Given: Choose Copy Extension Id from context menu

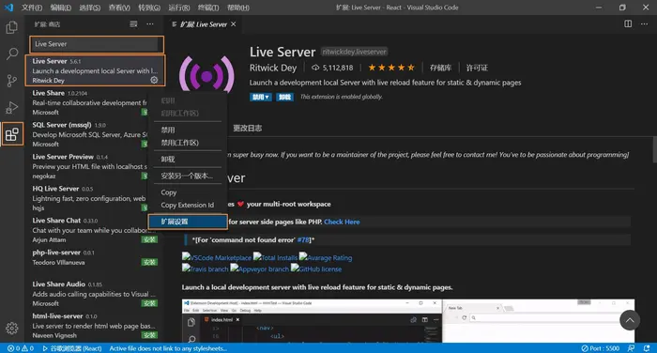Looking at the screenshot, I should pyautogui.click(x=188, y=205).
